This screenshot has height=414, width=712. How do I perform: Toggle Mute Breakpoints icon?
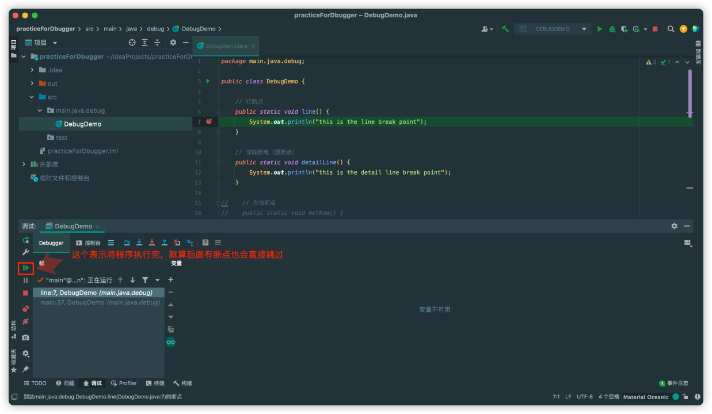[x=25, y=322]
